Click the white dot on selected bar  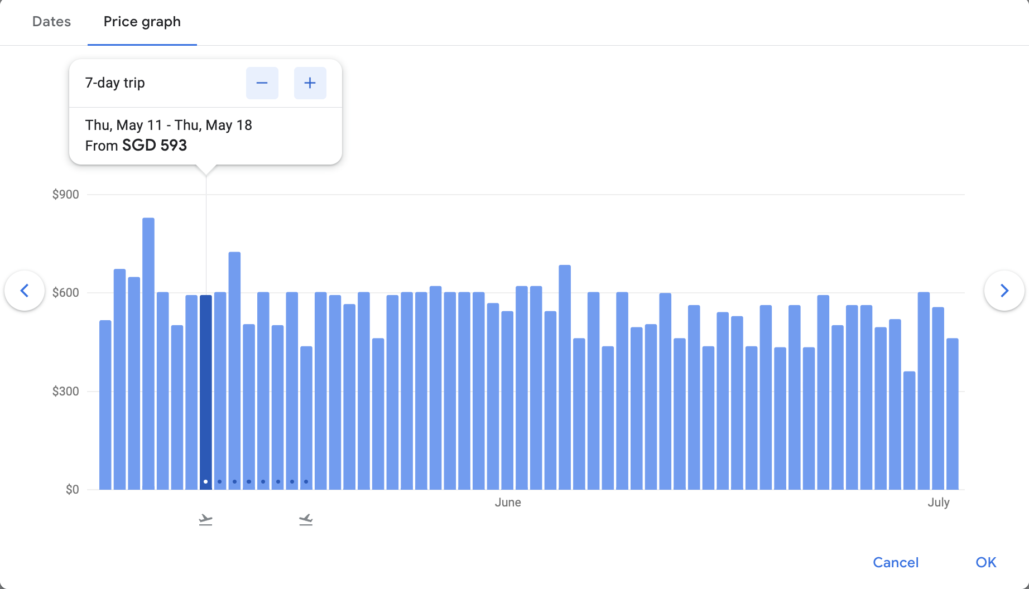205,481
